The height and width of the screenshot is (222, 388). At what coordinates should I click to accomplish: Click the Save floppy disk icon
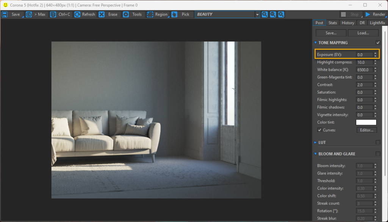5,14
